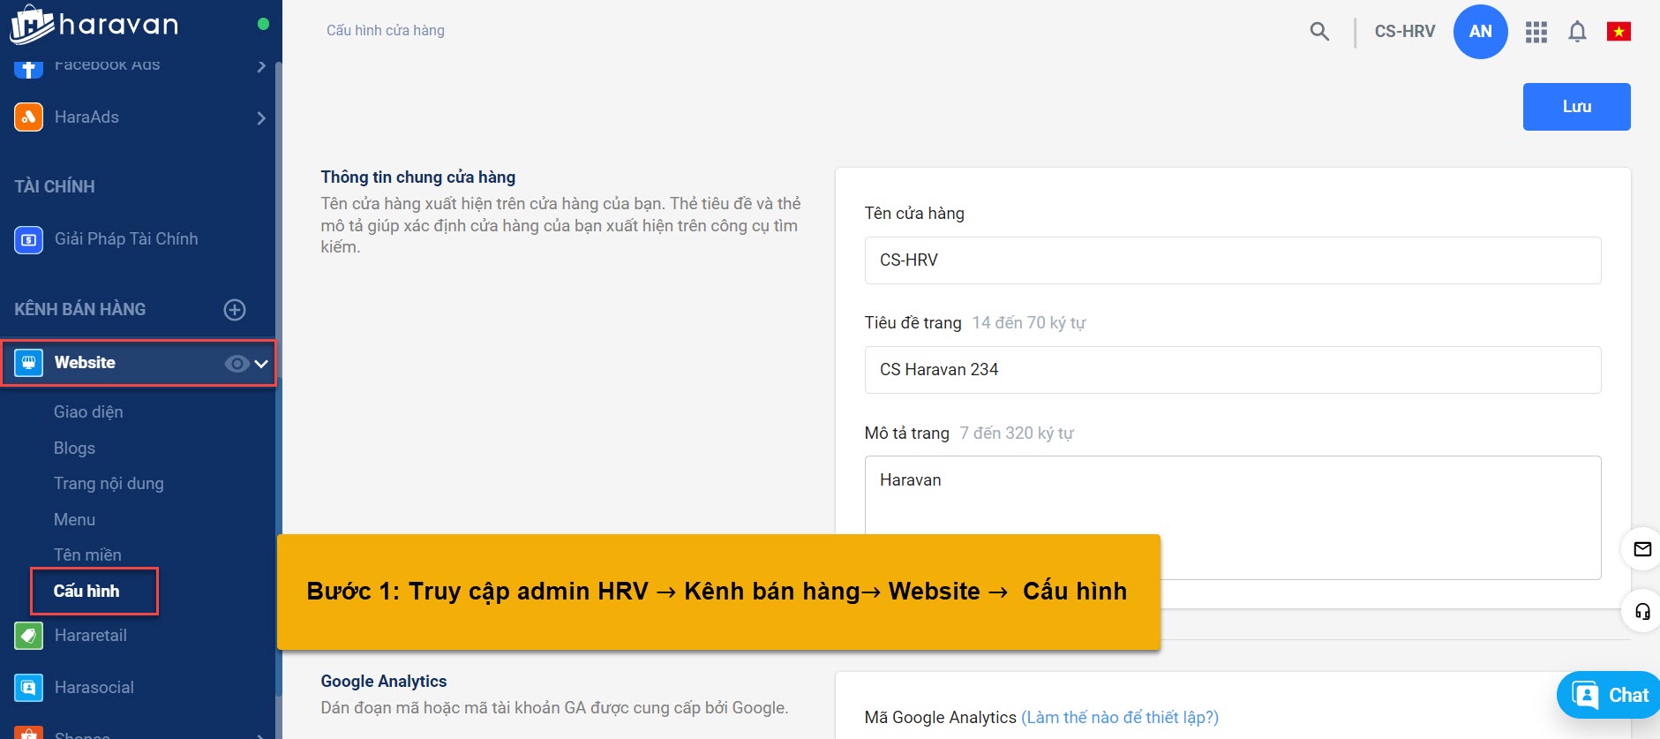
Task: Click the TÀI CHÍNH section label
Action: [x=55, y=187]
